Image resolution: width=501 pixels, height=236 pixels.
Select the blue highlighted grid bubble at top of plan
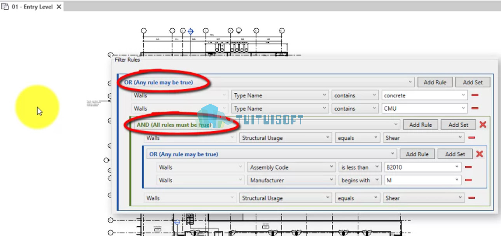click(190, 31)
